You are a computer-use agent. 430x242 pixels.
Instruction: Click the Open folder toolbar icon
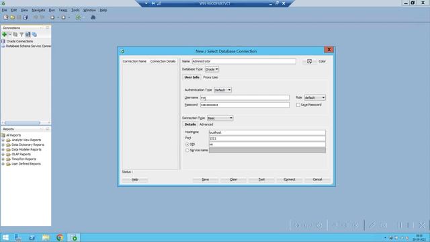click(12, 17)
